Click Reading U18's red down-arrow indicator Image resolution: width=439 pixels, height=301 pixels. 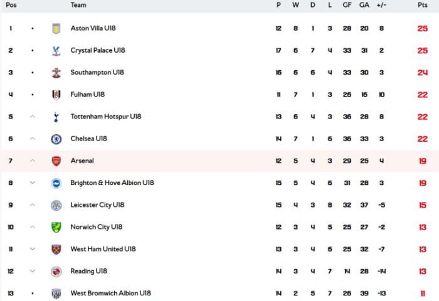pyautogui.click(x=33, y=271)
